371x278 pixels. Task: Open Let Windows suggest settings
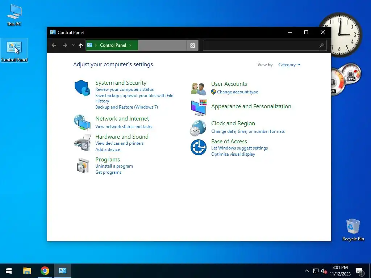[239, 148]
